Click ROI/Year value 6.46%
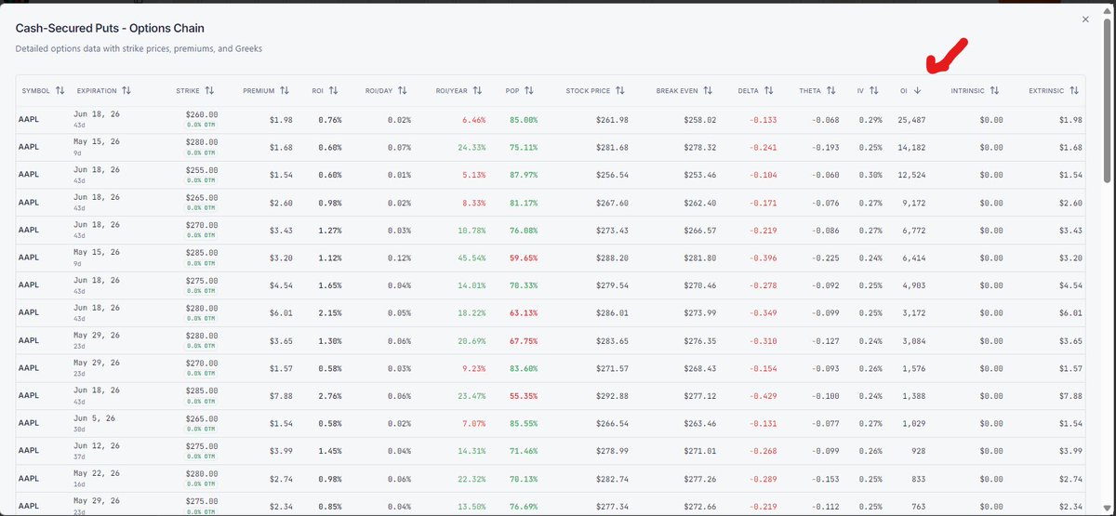This screenshot has height=516, width=1116. (x=474, y=120)
